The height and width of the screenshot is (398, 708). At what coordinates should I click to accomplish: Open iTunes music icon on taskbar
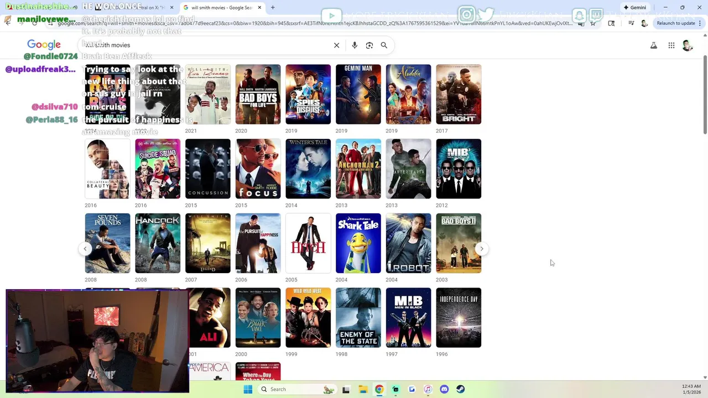coord(428,389)
